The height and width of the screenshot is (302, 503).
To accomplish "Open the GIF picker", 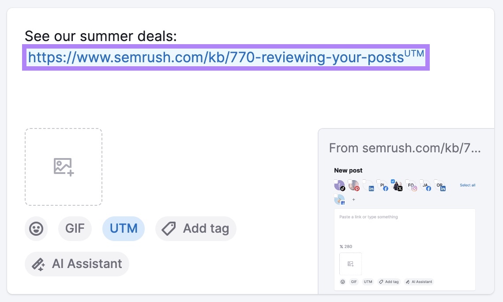I will (75, 228).
